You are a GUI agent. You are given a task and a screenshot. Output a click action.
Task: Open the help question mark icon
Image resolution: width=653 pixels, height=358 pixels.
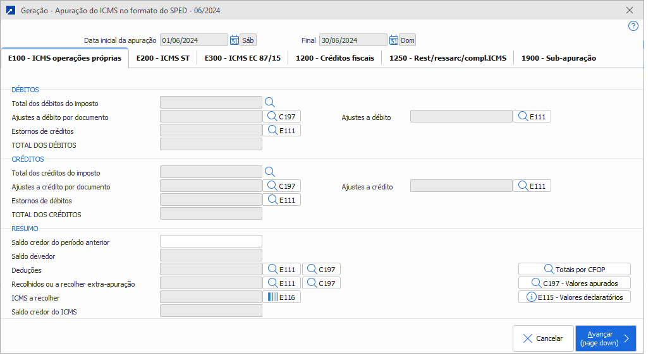coord(633,26)
